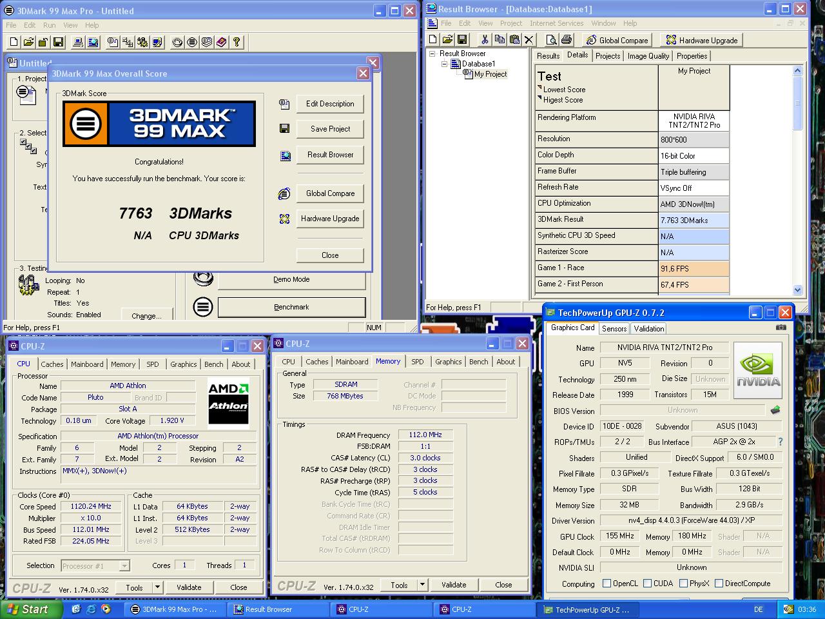
Task: Switch to the Image Quality tab in Result Browser
Action: point(648,56)
